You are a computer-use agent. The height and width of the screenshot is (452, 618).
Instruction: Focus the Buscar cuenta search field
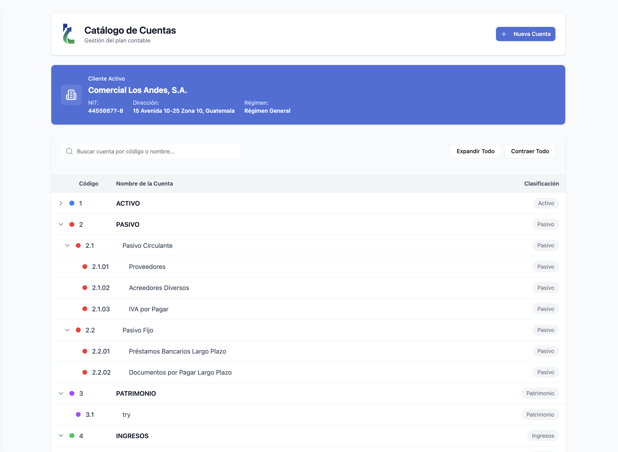150,151
